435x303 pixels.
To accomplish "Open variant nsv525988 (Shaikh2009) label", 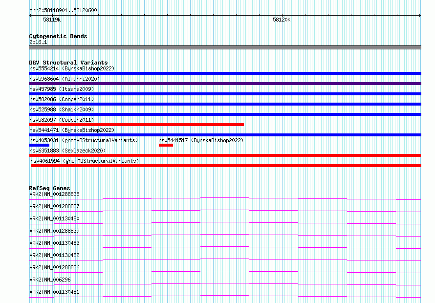I will 62,109.
